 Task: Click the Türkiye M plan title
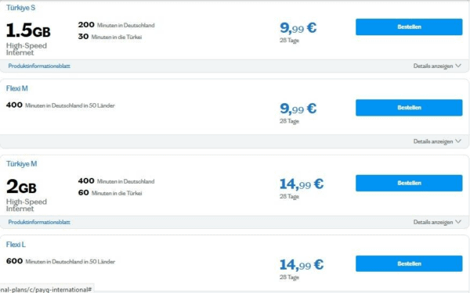(x=22, y=164)
